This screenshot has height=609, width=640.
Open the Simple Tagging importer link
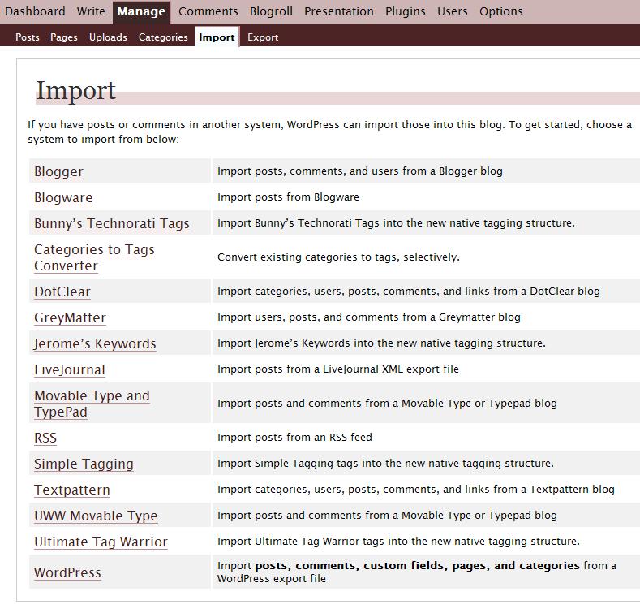tap(84, 464)
